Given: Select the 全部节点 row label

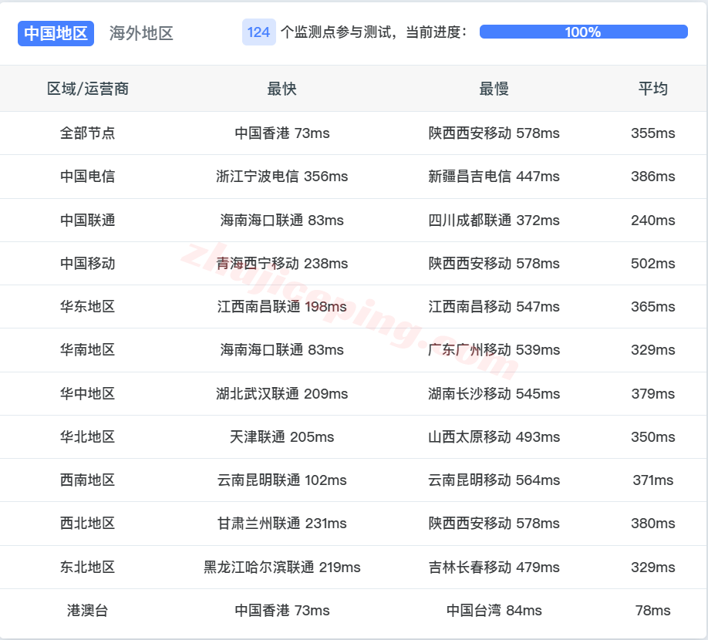Looking at the screenshot, I should 88,133.
